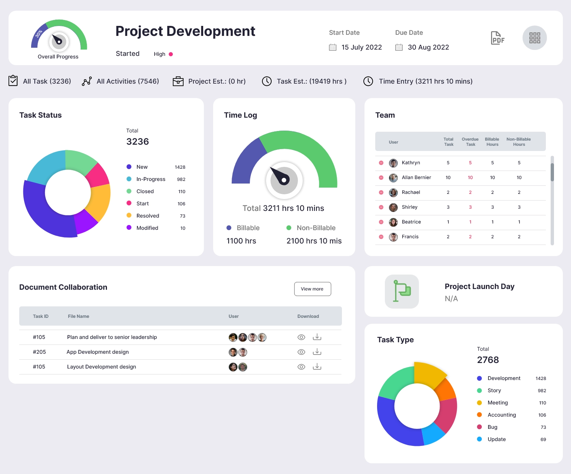
Task: Click the In-Progress status color dot
Action: [129, 179]
